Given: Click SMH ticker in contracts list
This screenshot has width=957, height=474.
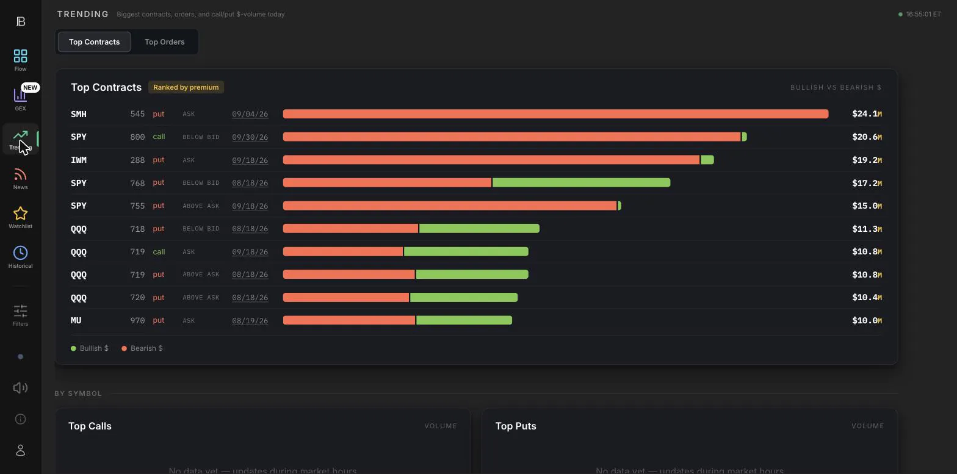Looking at the screenshot, I should click(79, 114).
